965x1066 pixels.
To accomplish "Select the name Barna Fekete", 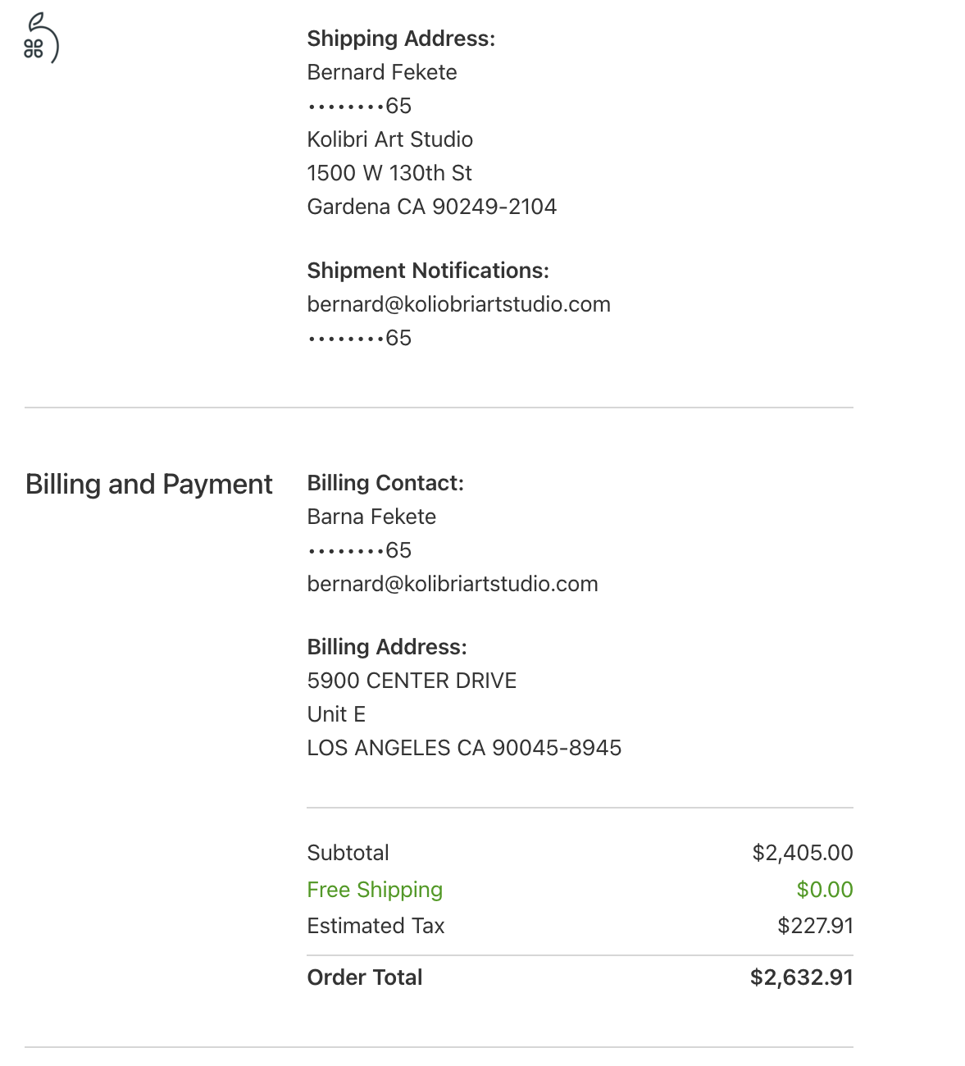I will tap(371, 517).
